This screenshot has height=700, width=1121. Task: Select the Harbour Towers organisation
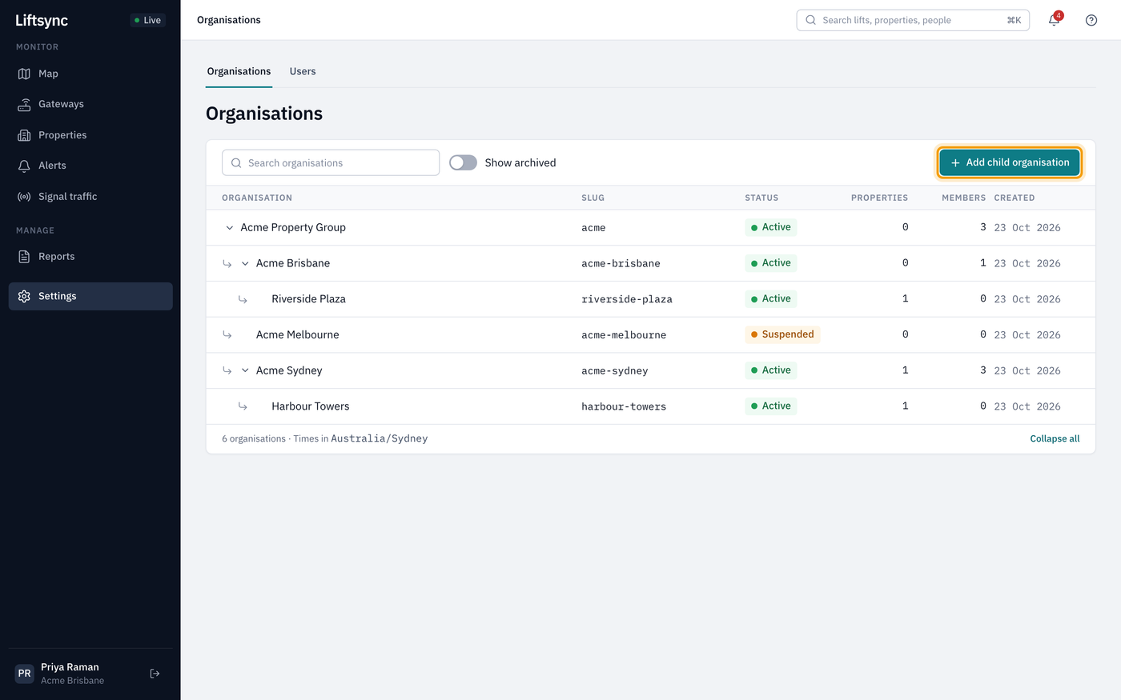click(x=311, y=406)
